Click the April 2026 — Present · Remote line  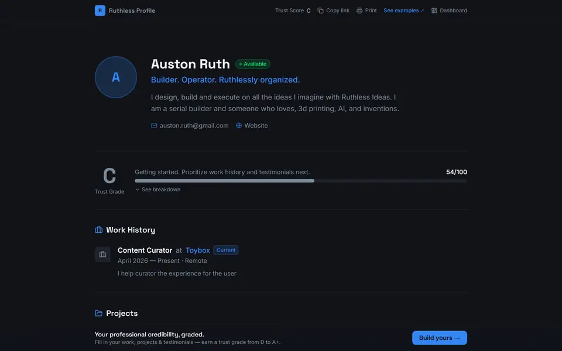pyautogui.click(x=162, y=261)
